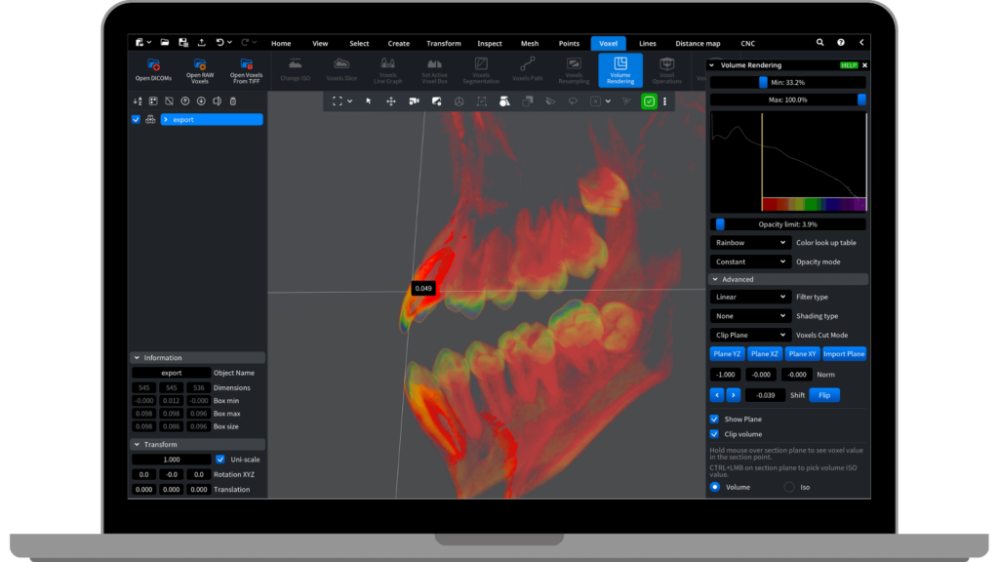Select the Iso radio button
The height and width of the screenshot is (562, 999).
pyautogui.click(x=789, y=486)
